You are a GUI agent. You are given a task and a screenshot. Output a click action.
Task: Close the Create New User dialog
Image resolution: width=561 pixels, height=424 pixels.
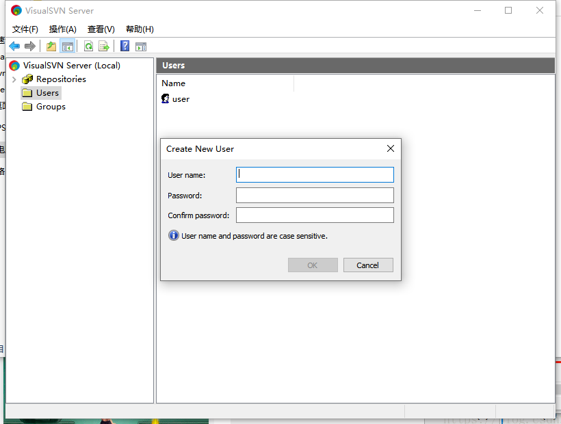tap(391, 148)
